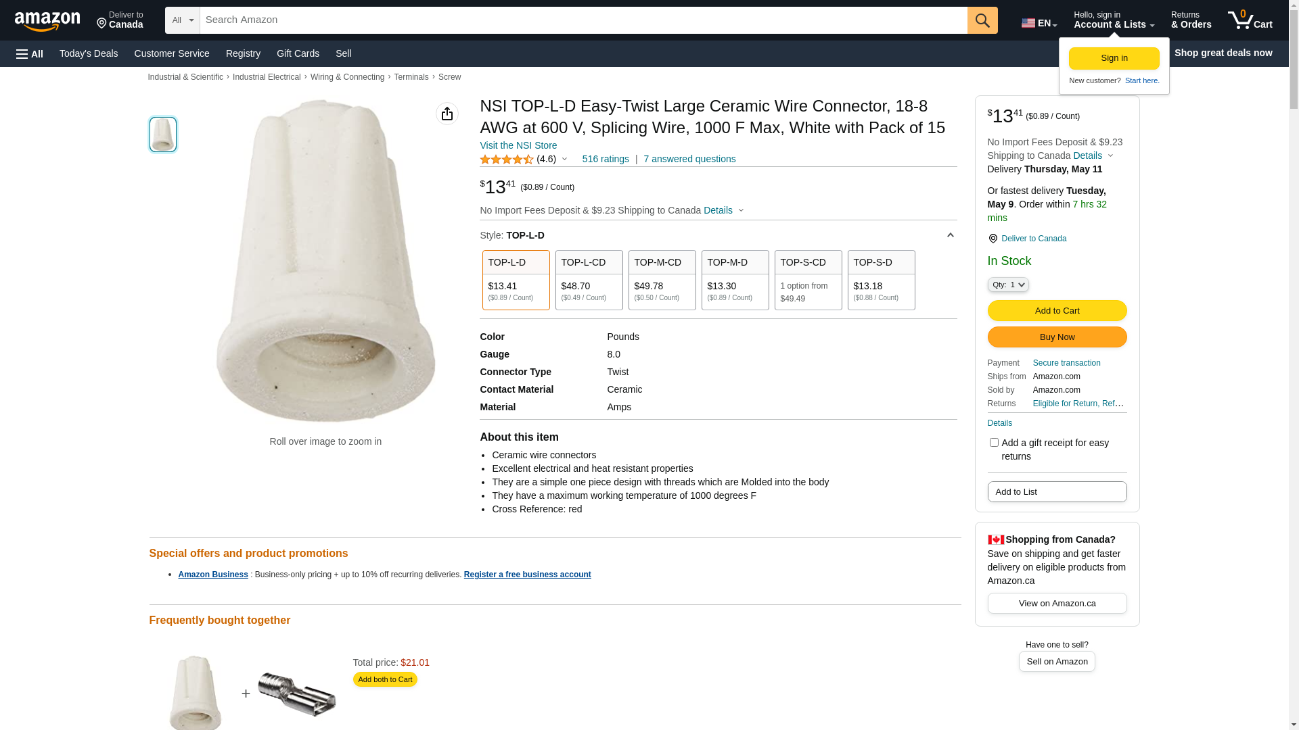Open the search category All dropdown

[182, 20]
